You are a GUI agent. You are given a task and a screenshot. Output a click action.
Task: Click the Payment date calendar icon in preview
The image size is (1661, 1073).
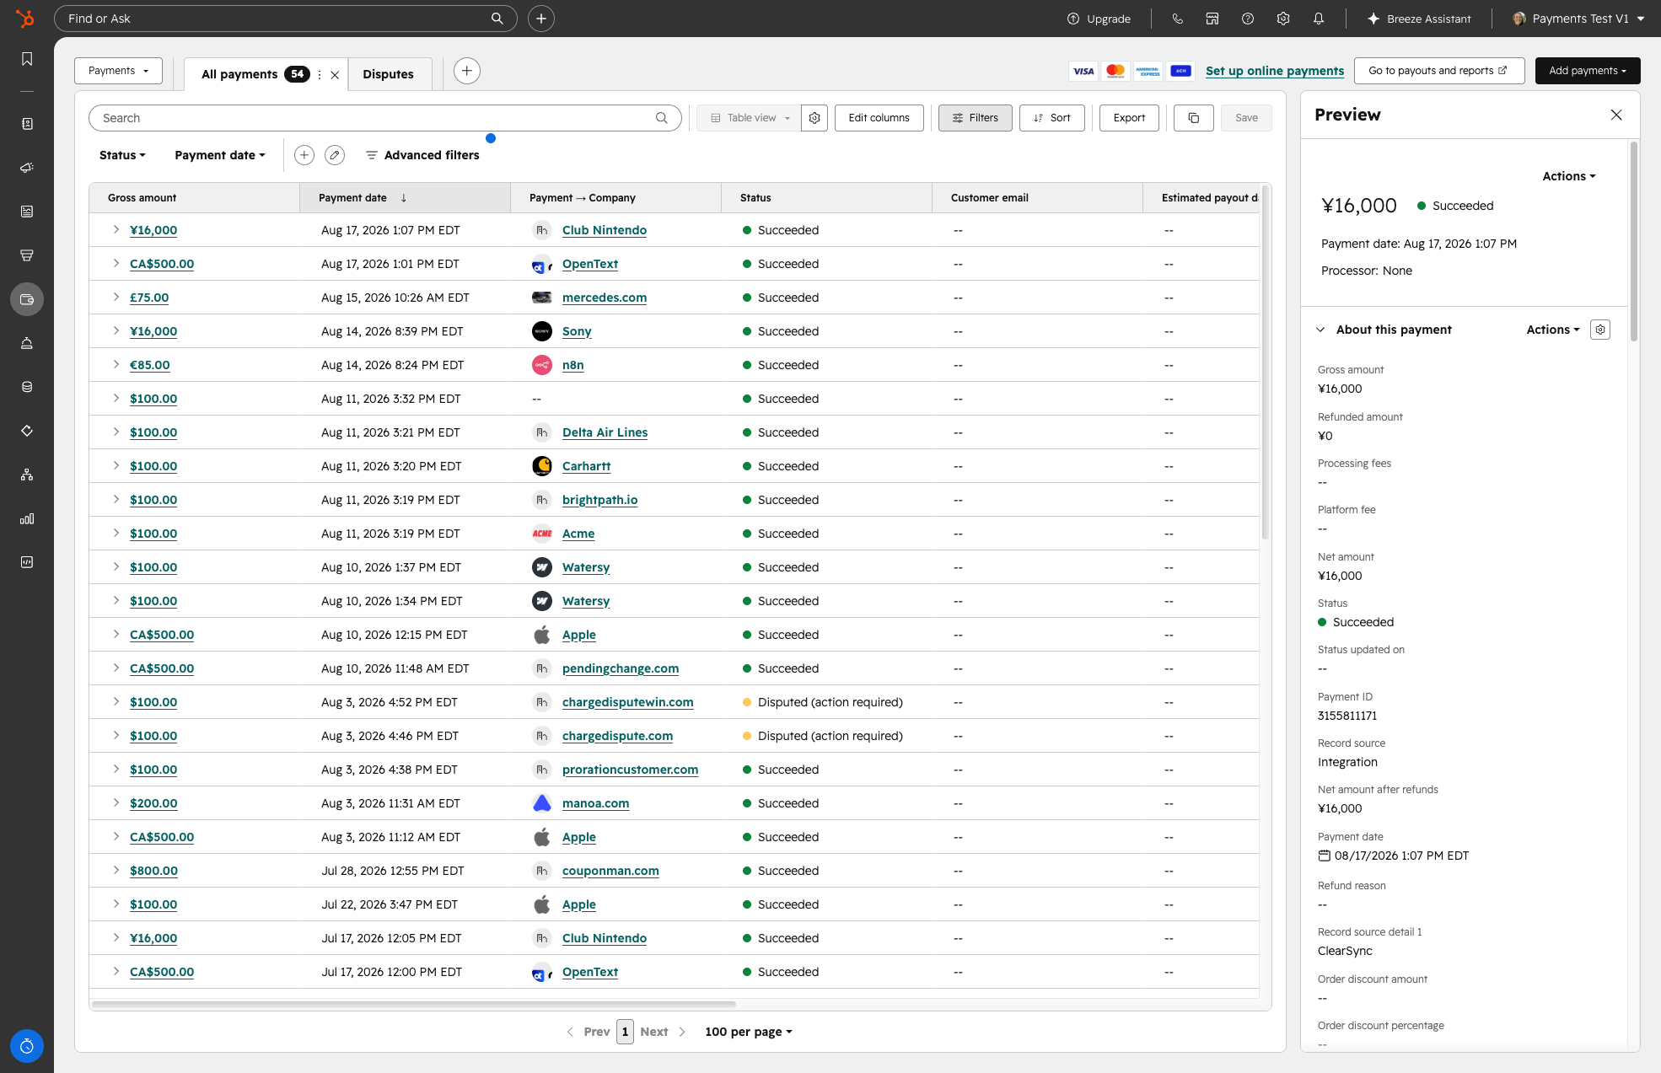[1325, 856]
